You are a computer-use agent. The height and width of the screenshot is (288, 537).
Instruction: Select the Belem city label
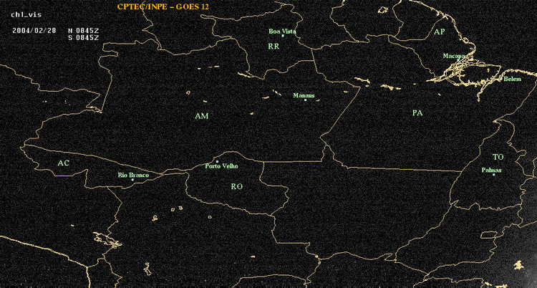tap(513, 79)
